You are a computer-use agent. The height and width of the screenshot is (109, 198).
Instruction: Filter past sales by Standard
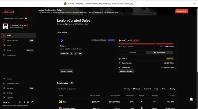pyautogui.click(x=147, y=89)
